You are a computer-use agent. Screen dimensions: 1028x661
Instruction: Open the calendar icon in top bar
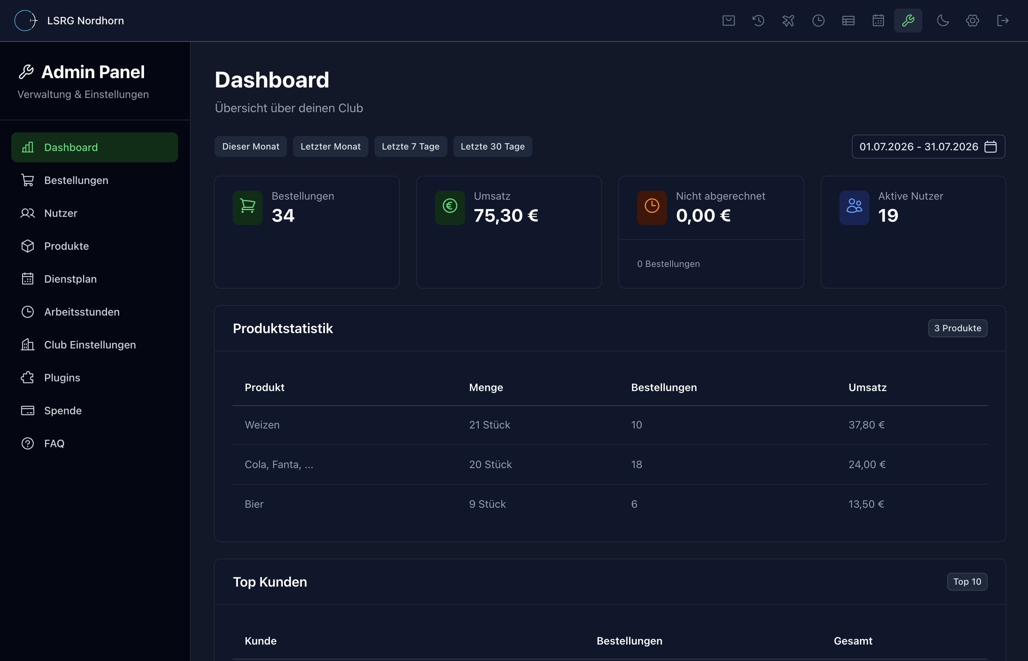879,21
